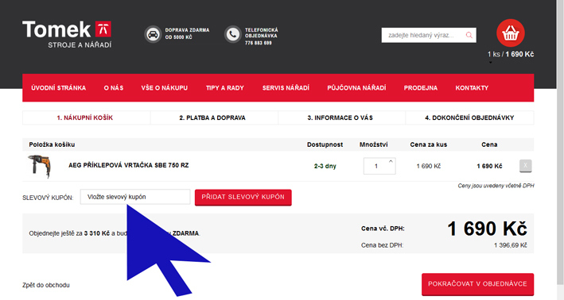The height and width of the screenshot is (300, 564).
Task: Open AEG příklepová vrtačka SBE 750 RZ link
Action: 128,165
